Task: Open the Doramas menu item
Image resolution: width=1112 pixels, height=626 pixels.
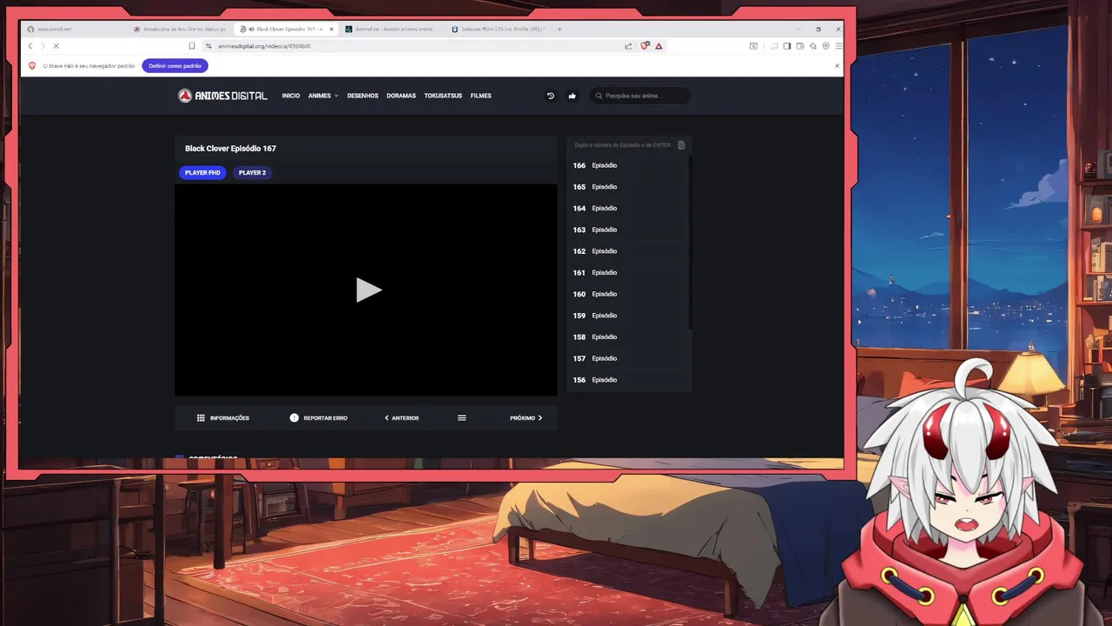Action: point(401,96)
